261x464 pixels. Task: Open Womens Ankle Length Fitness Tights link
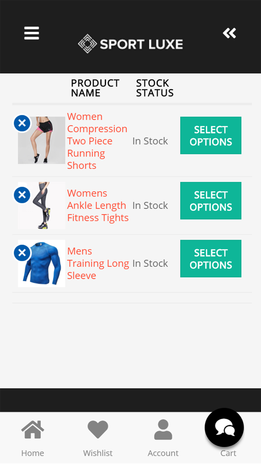pos(98,205)
